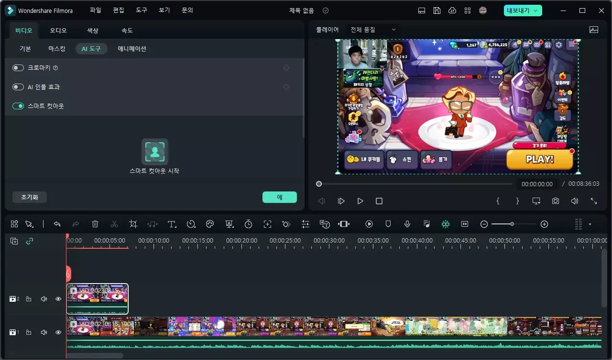Click the timeline zoom slider handle

[x=512, y=224]
